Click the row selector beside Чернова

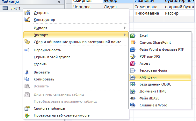coord(69,6)
